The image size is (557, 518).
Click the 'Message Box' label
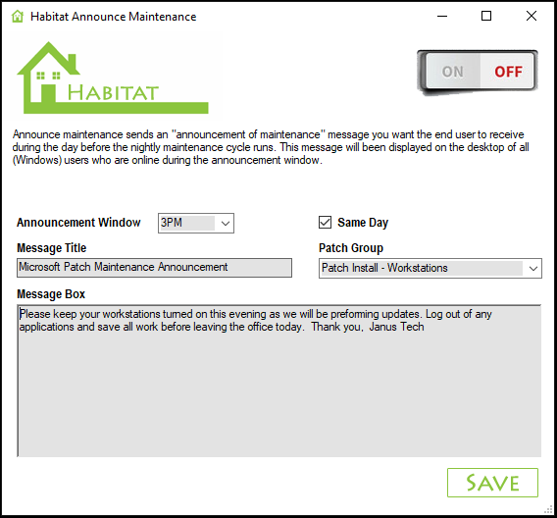(51, 294)
